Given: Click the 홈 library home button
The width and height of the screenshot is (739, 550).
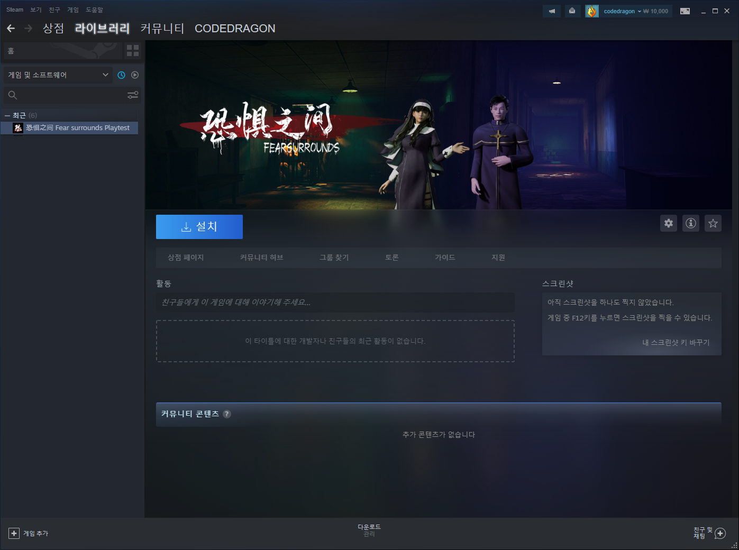Looking at the screenshot, I should (x=62, y=51).
